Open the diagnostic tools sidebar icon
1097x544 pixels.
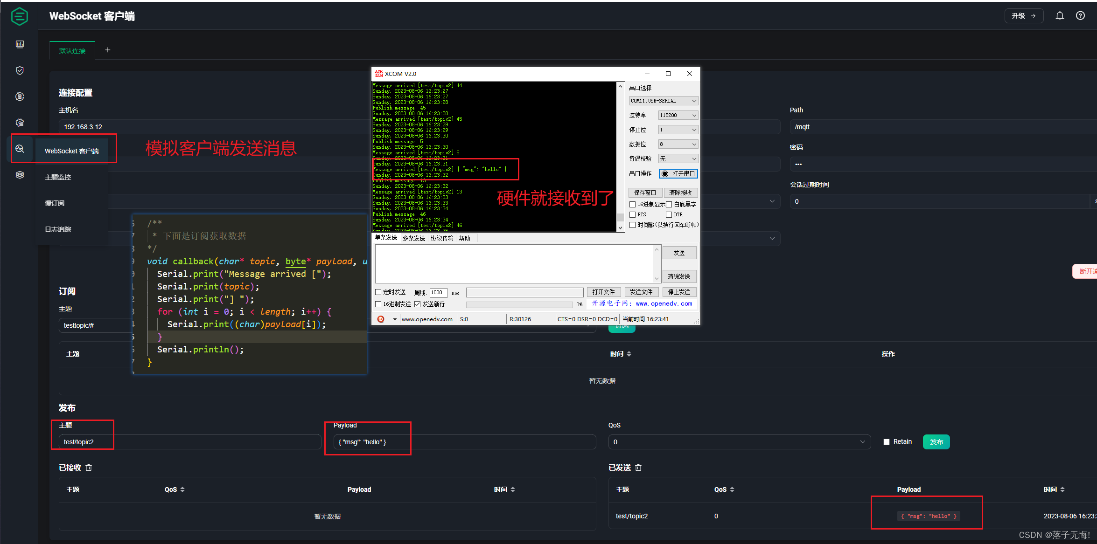(x=20, y=149)
